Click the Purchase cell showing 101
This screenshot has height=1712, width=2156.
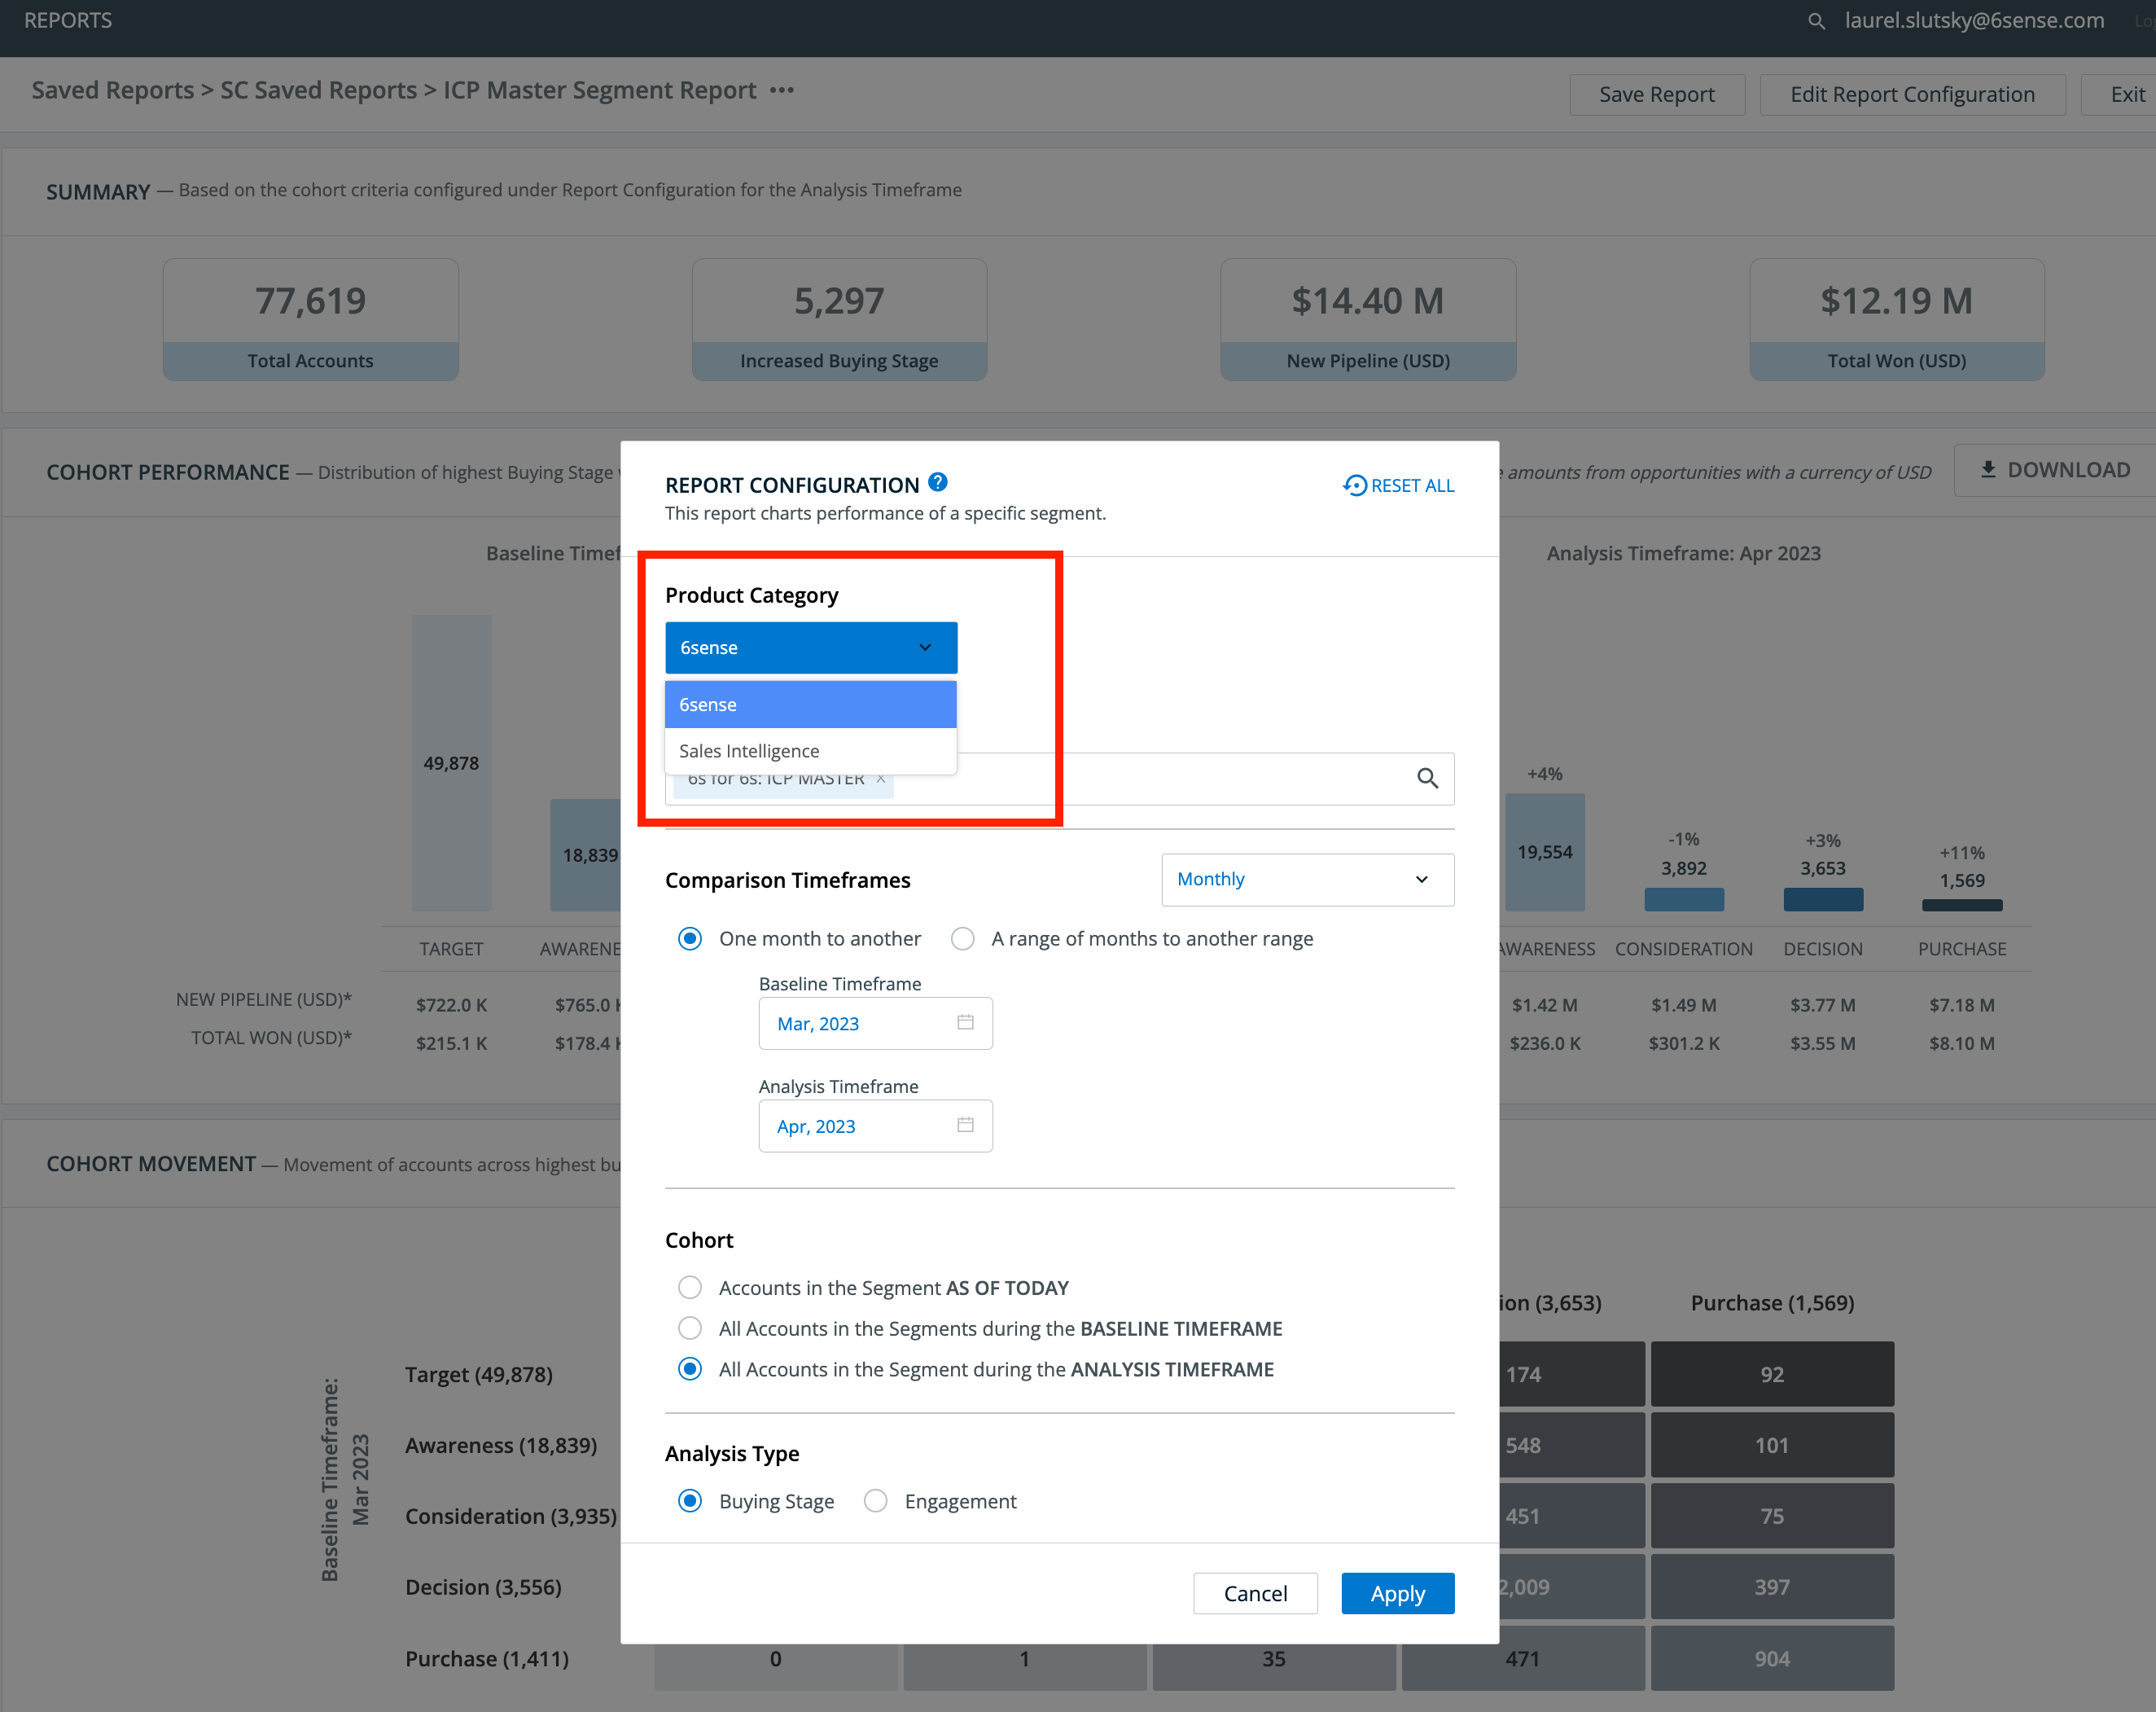pyautogui.click(x=1772, y=1445)
